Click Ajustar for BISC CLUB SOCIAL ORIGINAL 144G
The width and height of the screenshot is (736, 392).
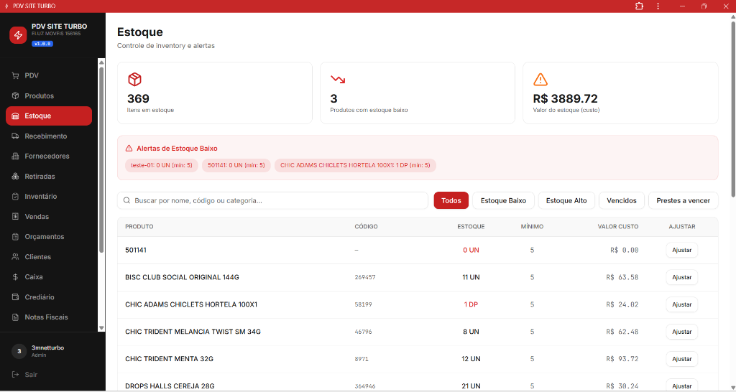pyautogui.click(x=681, y=277)
